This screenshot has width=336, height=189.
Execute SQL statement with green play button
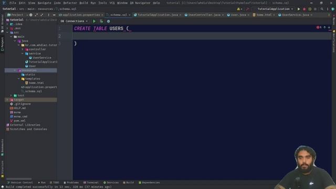pyautogui.click(x=94, y=21)
